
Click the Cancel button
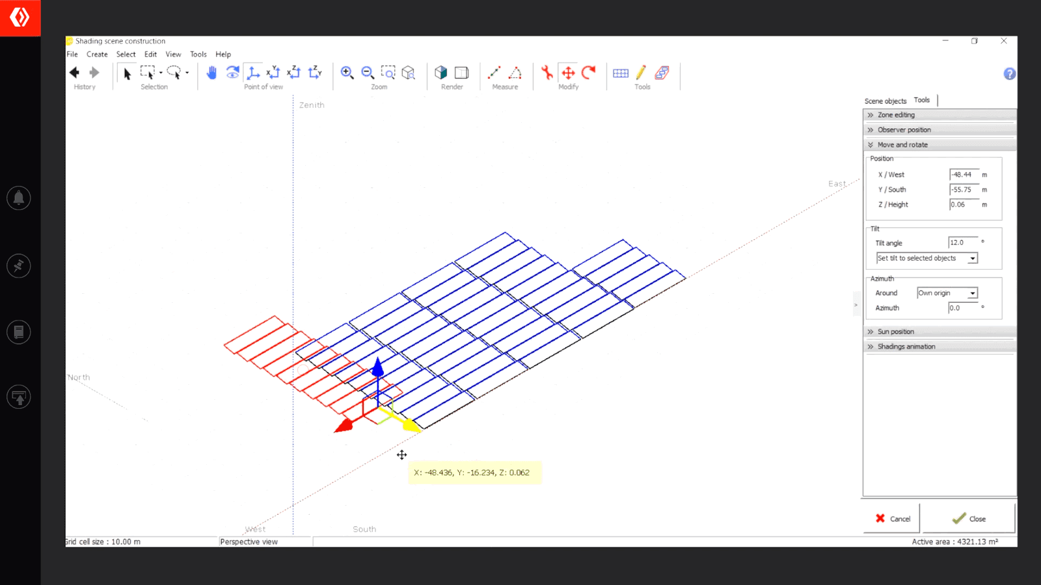892,519
